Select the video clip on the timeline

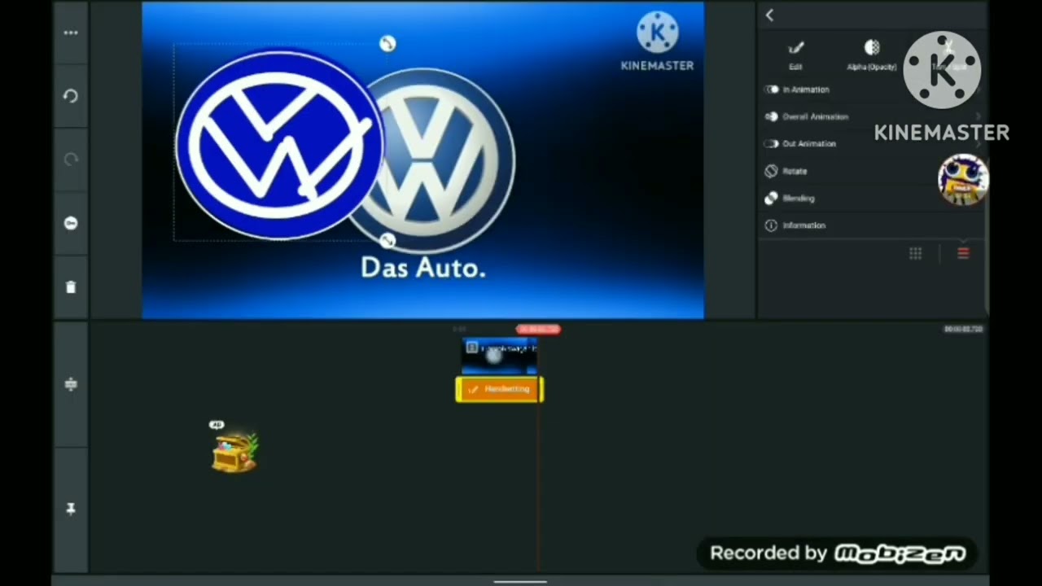click(499, 356)
